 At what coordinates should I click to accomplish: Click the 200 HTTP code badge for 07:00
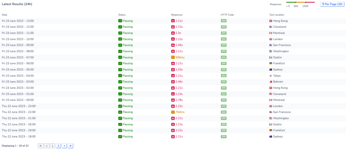[224, 57]
